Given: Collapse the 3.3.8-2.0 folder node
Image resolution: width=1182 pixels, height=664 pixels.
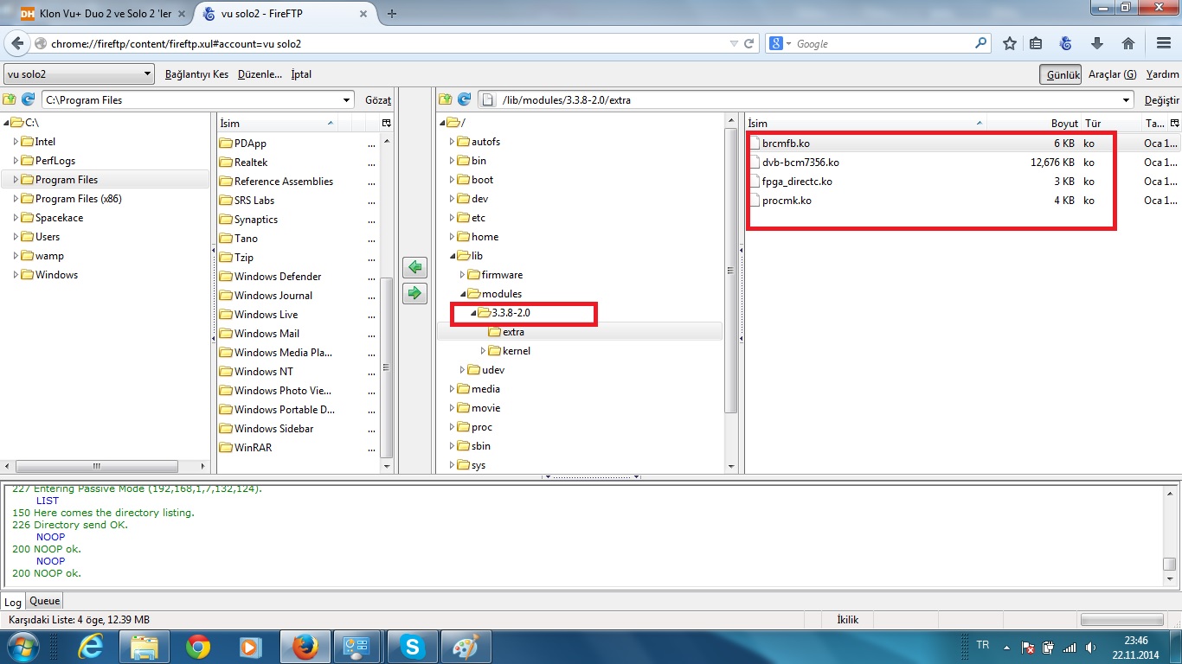Looking at the screenshot, I should (472, 313).
